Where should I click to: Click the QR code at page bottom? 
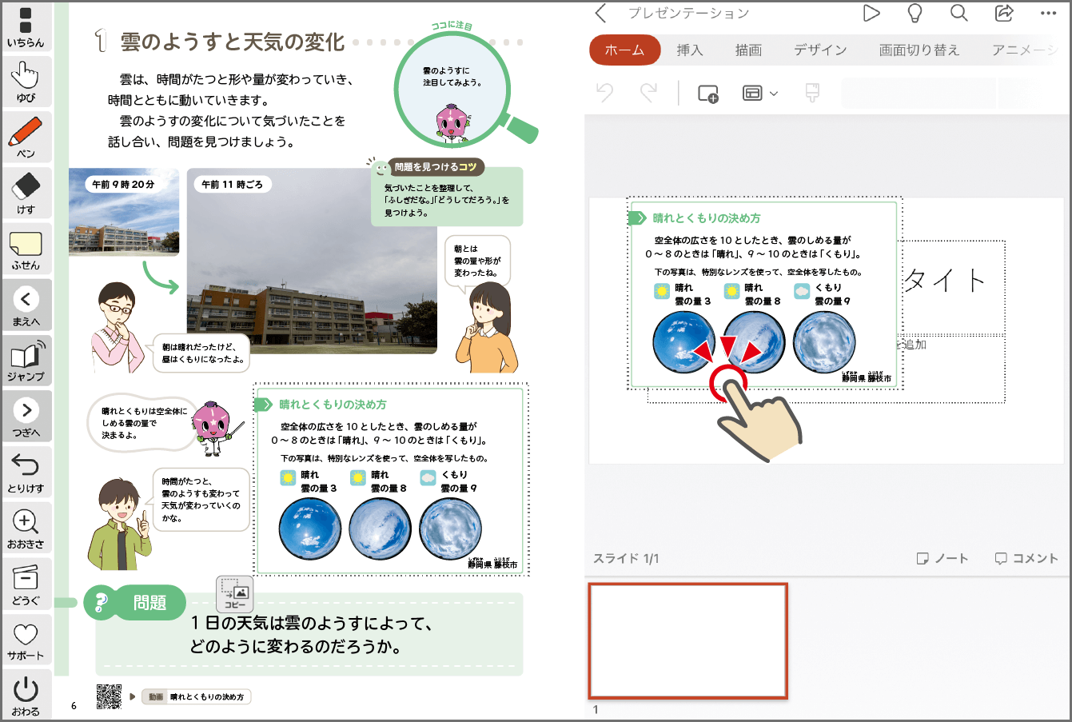[x=110, y=696]
